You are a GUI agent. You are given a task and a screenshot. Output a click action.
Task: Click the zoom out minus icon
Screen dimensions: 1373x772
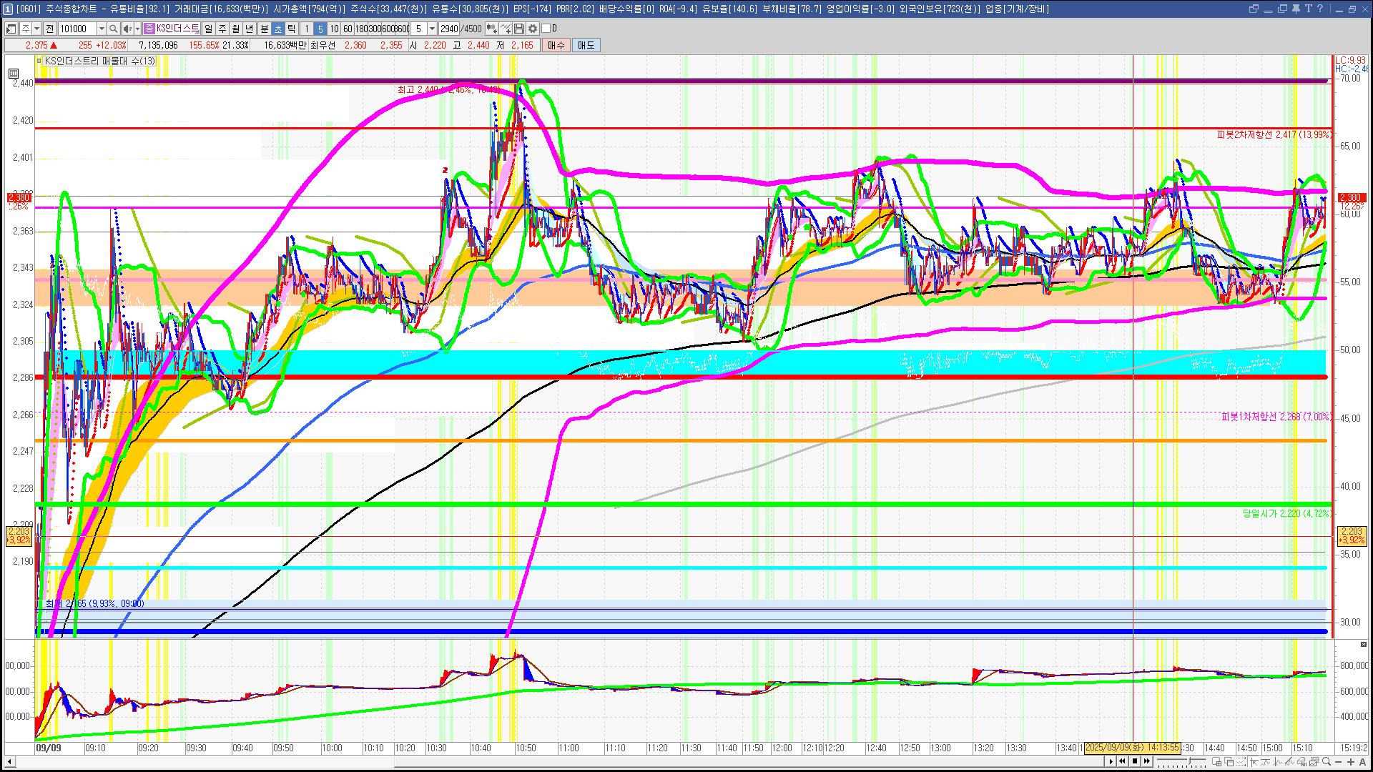(x=1339, y=762)
